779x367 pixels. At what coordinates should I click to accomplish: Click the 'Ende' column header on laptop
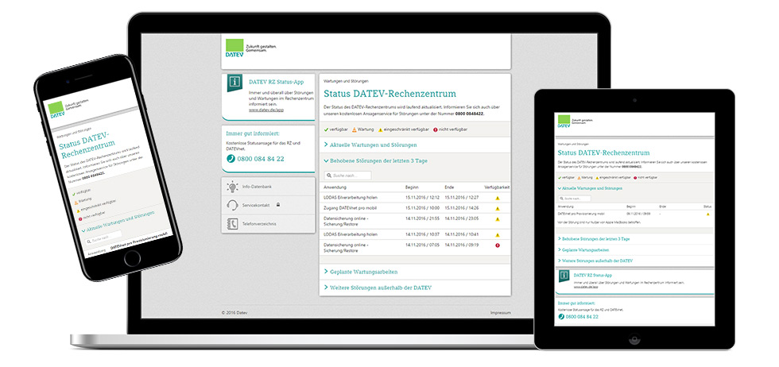coord(449,187)
